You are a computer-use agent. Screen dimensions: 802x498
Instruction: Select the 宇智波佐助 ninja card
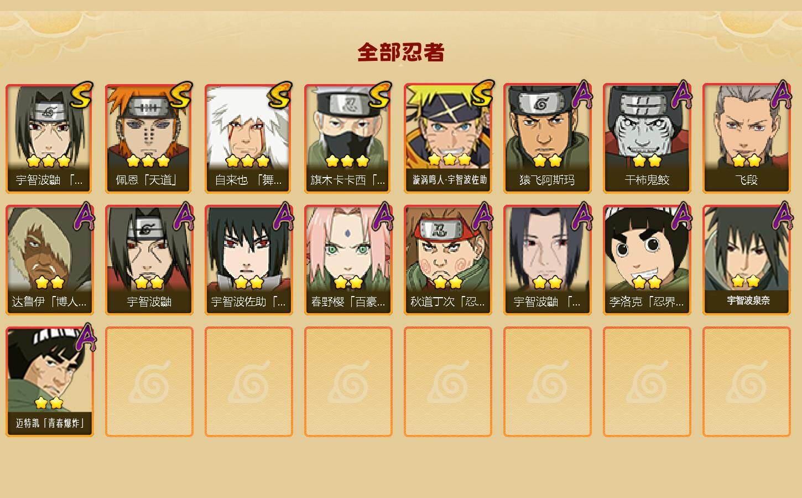click(248, 260)
